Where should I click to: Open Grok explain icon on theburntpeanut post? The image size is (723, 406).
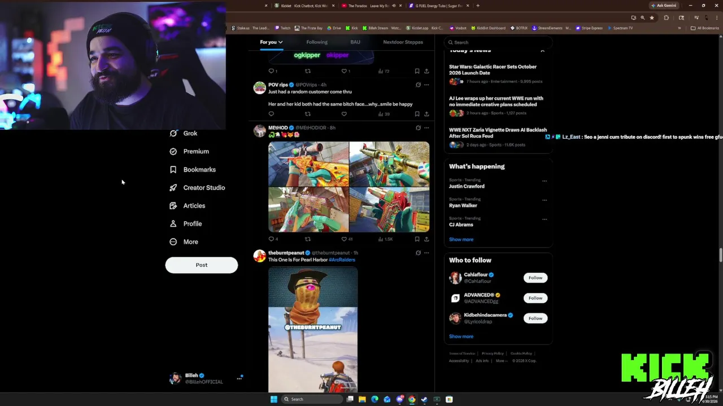418,253
